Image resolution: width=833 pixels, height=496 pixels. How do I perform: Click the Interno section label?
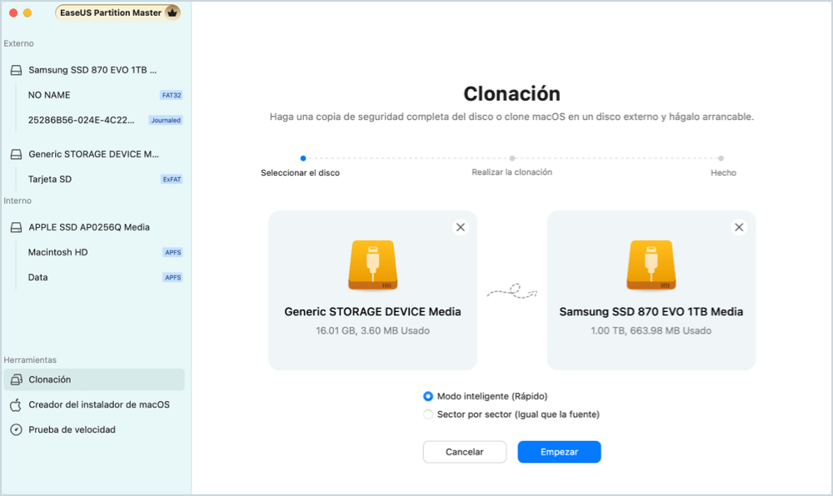click(17, 201)
